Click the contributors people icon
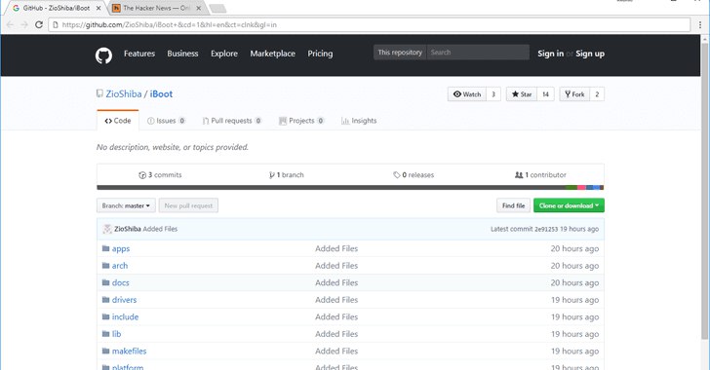 coord(519,175)
